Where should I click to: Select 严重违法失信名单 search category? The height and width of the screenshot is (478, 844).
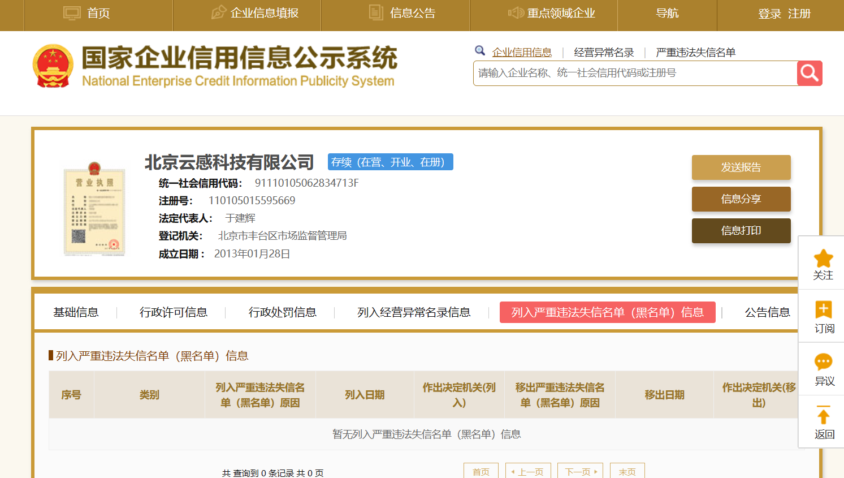tap(695, 52)
